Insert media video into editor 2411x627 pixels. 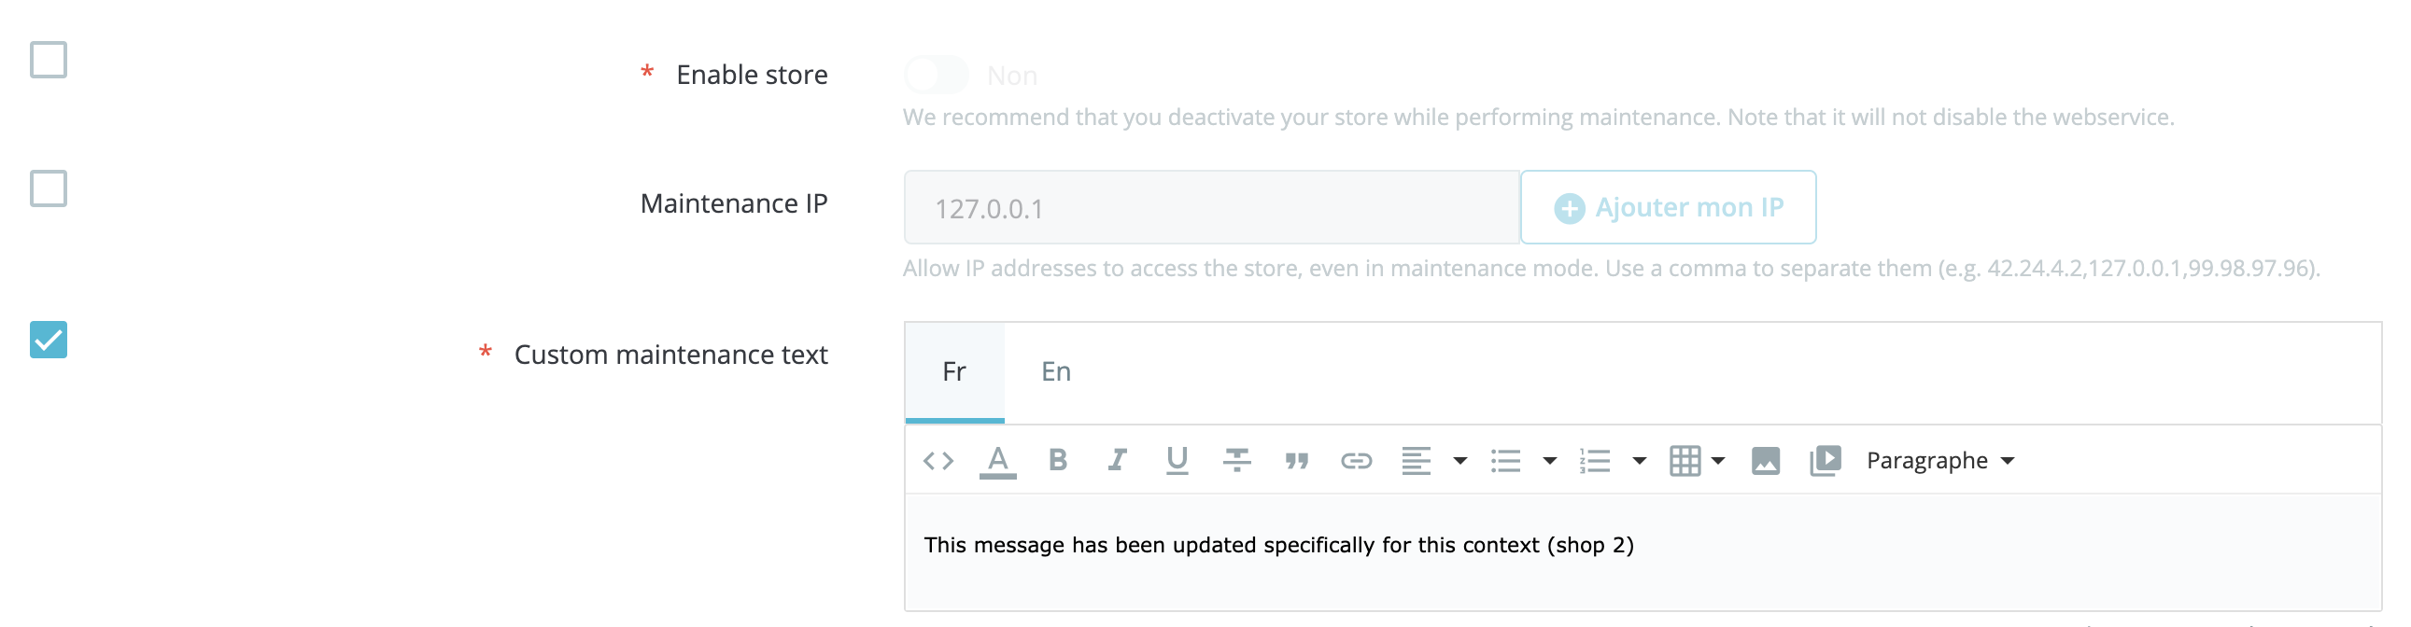pos(1826,460)
